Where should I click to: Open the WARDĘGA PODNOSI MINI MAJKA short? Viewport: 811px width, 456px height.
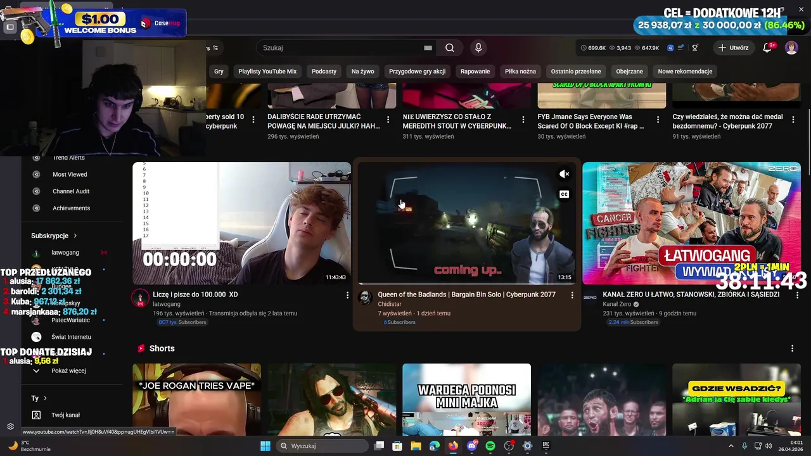466,399
